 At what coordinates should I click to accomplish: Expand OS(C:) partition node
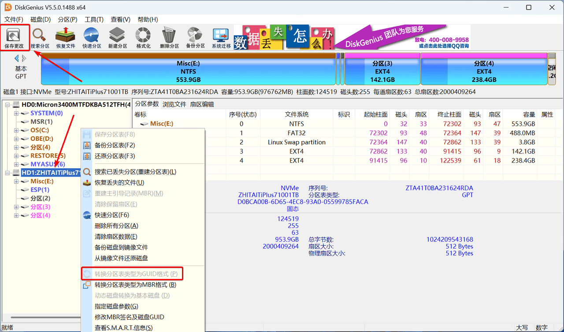click(x=16, y=130)
